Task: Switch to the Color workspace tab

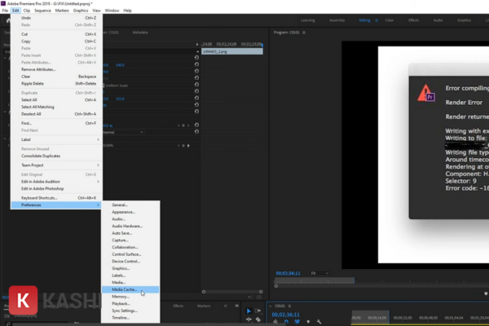Action: pyautogui.click(x=389, y=19)
